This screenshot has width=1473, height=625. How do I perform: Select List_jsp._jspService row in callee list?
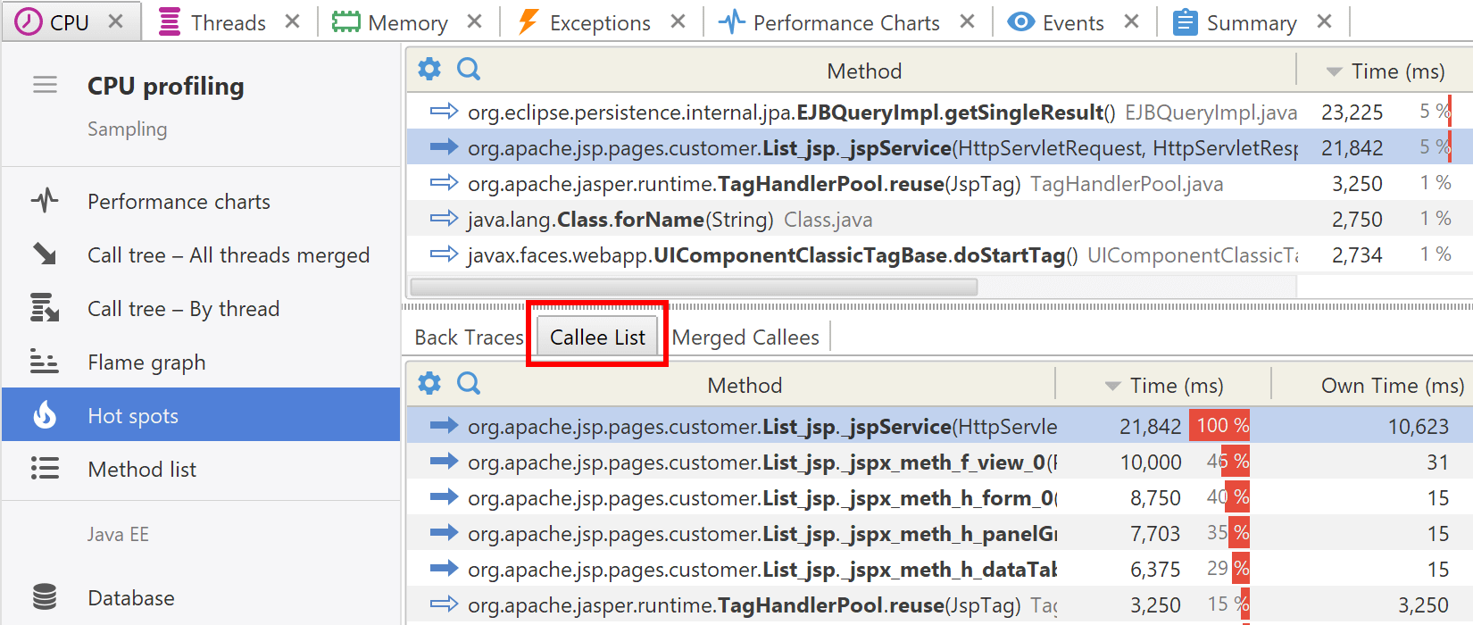coord(939,426)
